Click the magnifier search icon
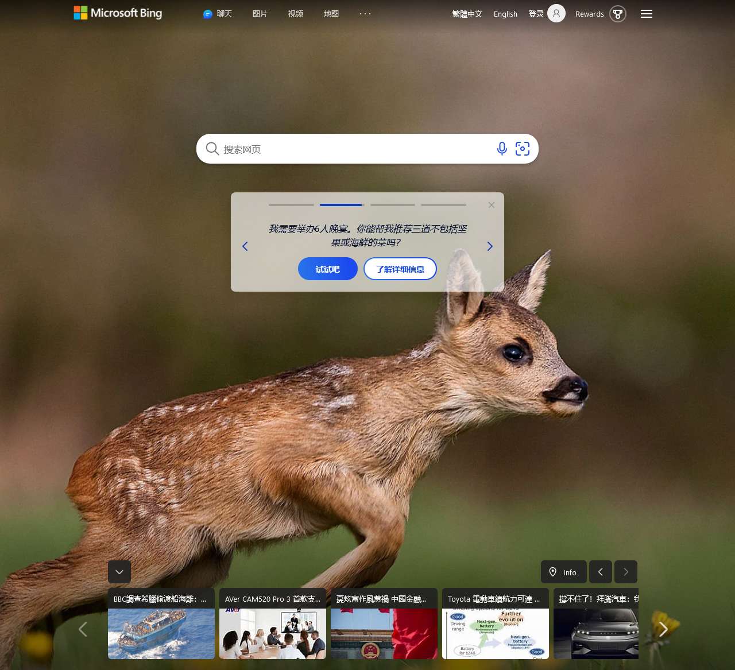The width and height of the screenshot is (735, 670). tap(212, 149)
